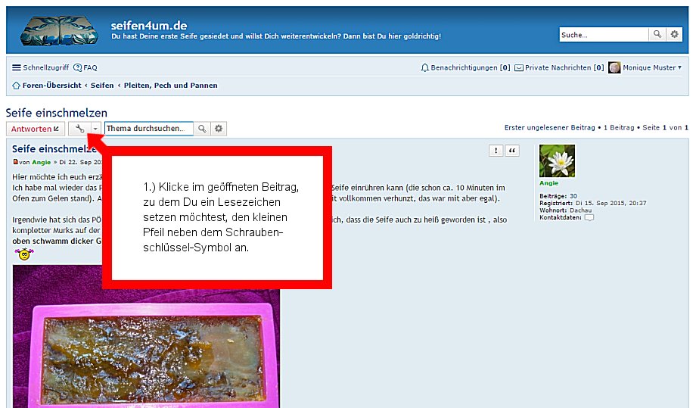Open Pleiten, Pech und Pannen breadcrumb

pyautogui.click(x=170, y=86)
